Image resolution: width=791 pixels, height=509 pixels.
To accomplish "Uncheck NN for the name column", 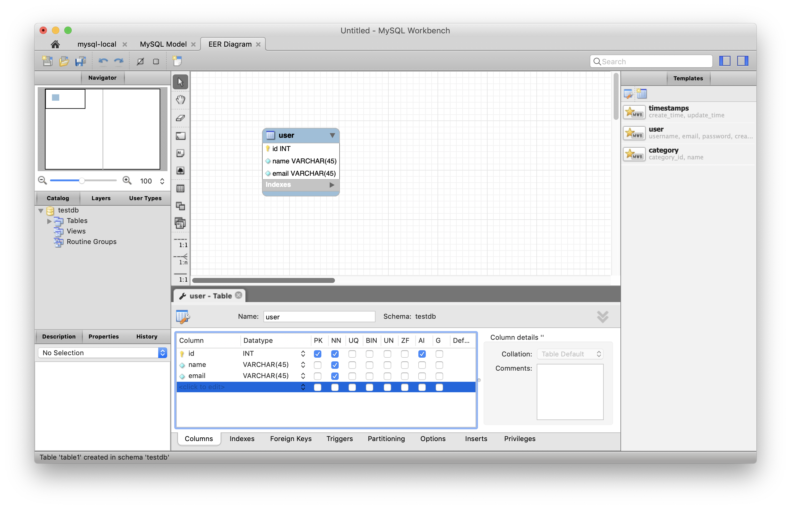I will click(335, 365).
